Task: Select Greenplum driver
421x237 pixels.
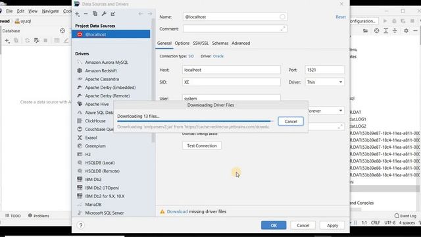Action: click(x=95, y=146)
